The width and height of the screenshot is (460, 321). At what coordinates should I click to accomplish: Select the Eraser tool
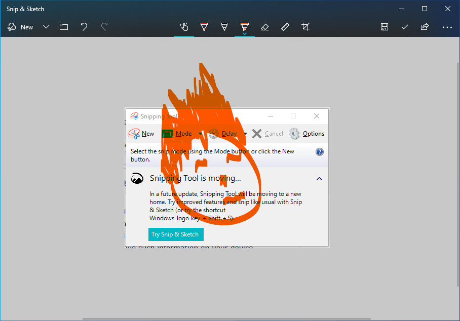[265, 27]
